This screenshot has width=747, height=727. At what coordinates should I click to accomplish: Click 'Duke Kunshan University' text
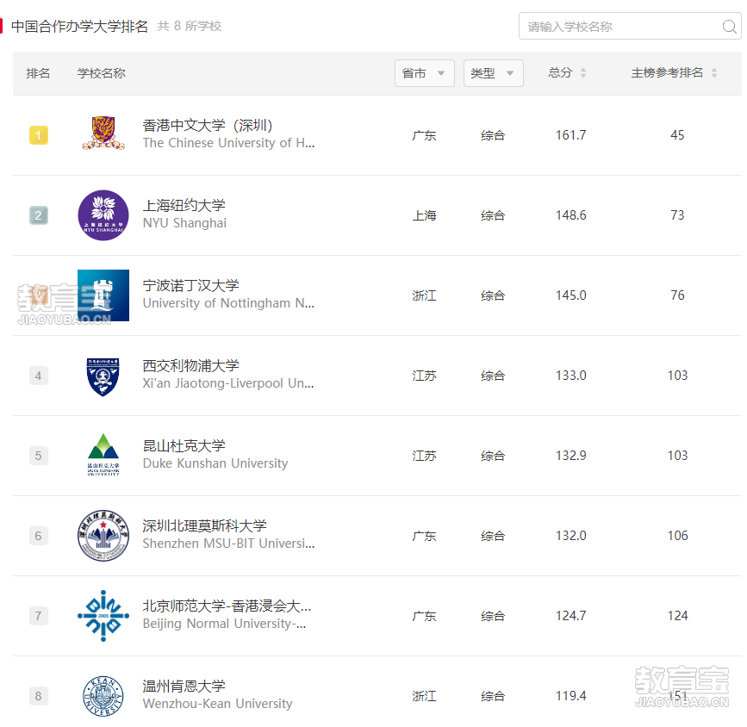tap(215, 463)
